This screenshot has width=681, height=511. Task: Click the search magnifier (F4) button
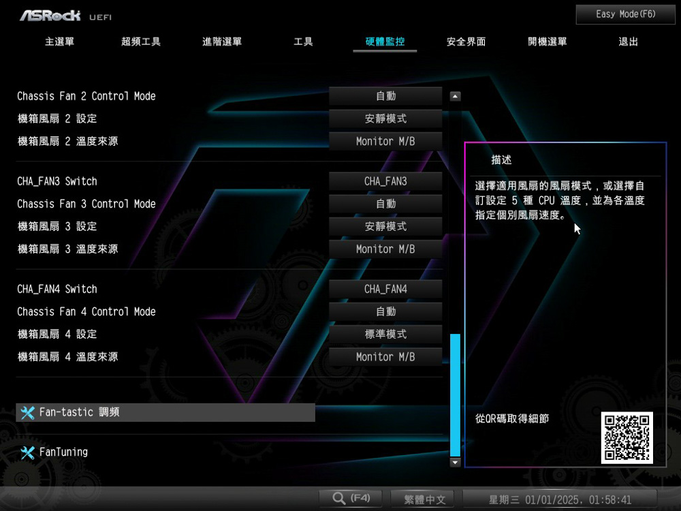tap(350, 499)
